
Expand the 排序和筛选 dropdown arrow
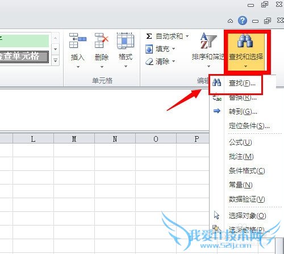[208, 66]
